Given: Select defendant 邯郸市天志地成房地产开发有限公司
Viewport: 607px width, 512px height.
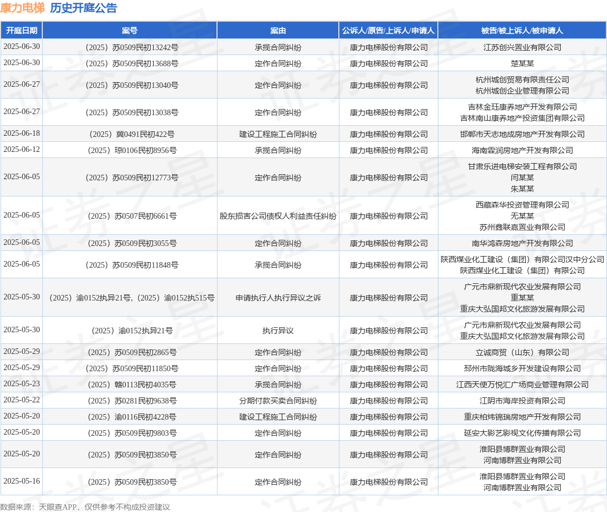Looking at the screenshot, I should (x=522, y=134).
